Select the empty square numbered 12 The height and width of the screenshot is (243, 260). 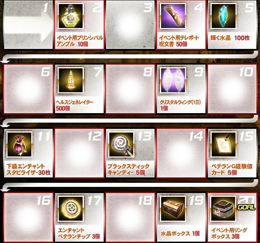(x=79, y=153)
